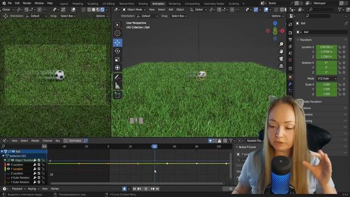The height and width of the screenshot is (197, 350).
Task: Select the Add Cube tool
Action: (118, 95)
